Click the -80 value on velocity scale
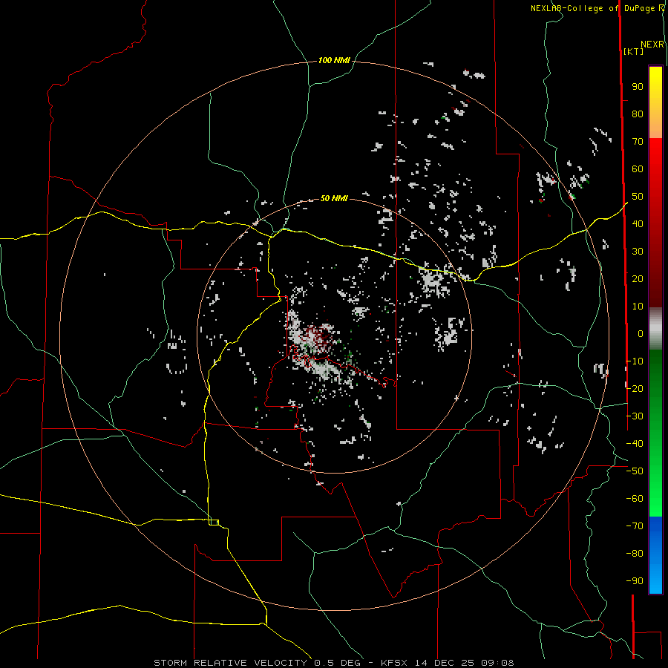This screenshot has height=668, width=668. coord(635,554)
